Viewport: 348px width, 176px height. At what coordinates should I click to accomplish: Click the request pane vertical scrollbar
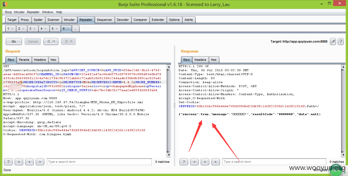(x=169, y=111)
